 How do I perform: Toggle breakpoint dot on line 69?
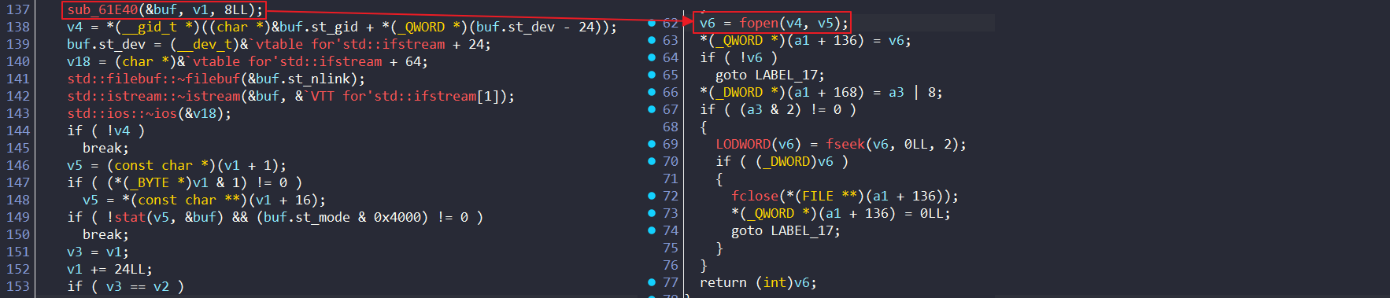click(652, 144)
